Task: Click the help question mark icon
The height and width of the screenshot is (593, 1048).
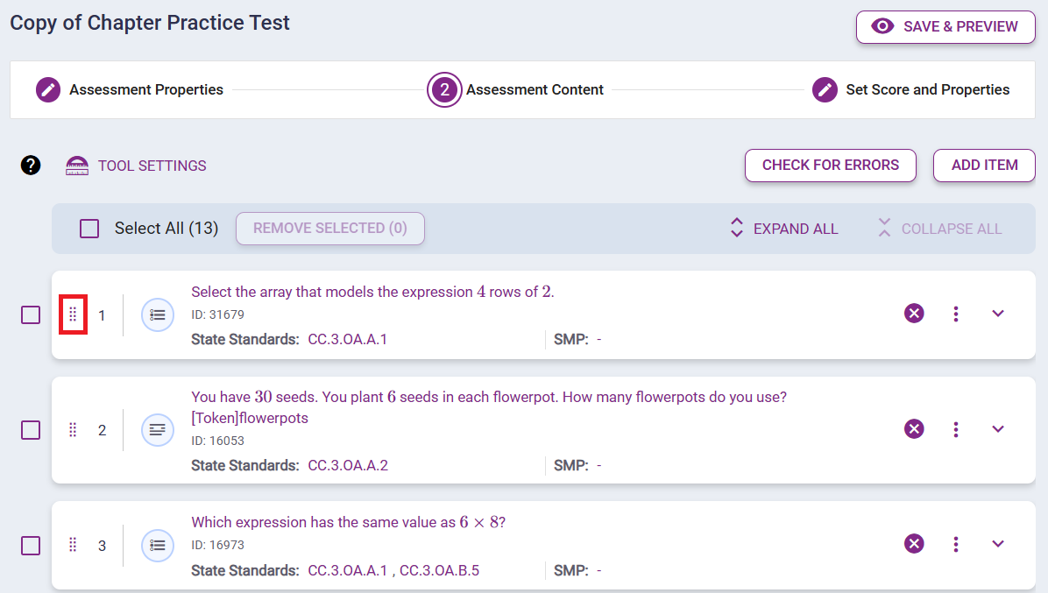Action: [x=31, y=165]
